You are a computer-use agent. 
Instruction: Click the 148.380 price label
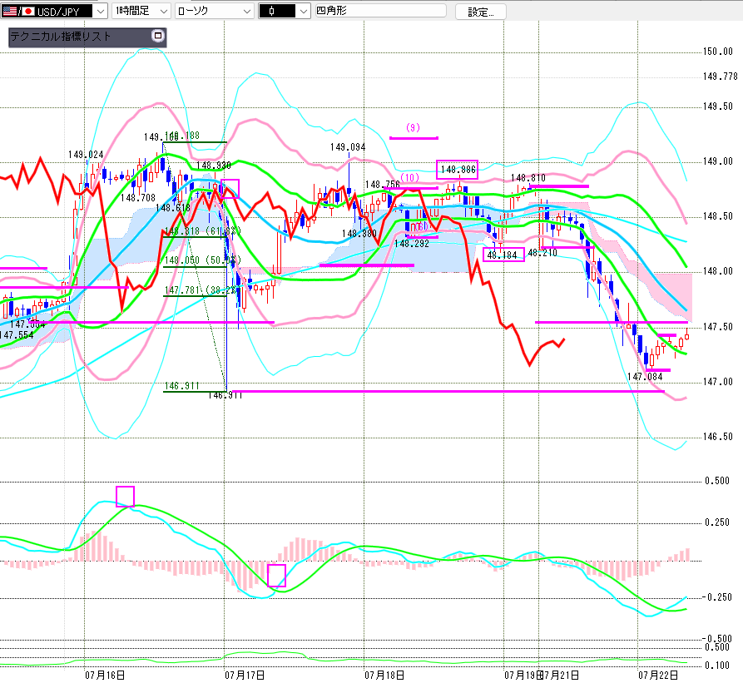(x=359, y=234)
